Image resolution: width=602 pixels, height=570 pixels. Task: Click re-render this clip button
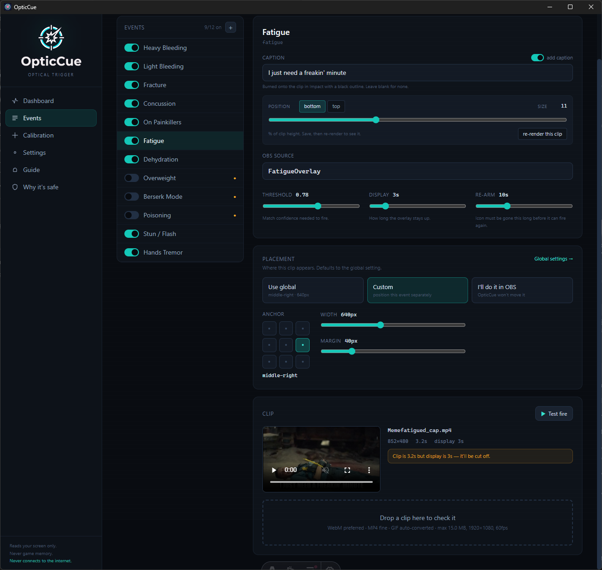tap(542, 134)
